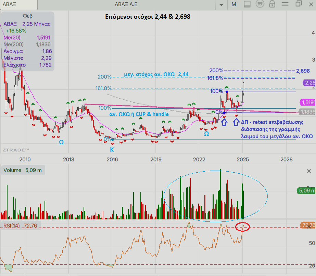This screenshot has height=276, width=316.
Task: Click the green 5,09 m volume axis tag
Action: [x=306, y=191]
